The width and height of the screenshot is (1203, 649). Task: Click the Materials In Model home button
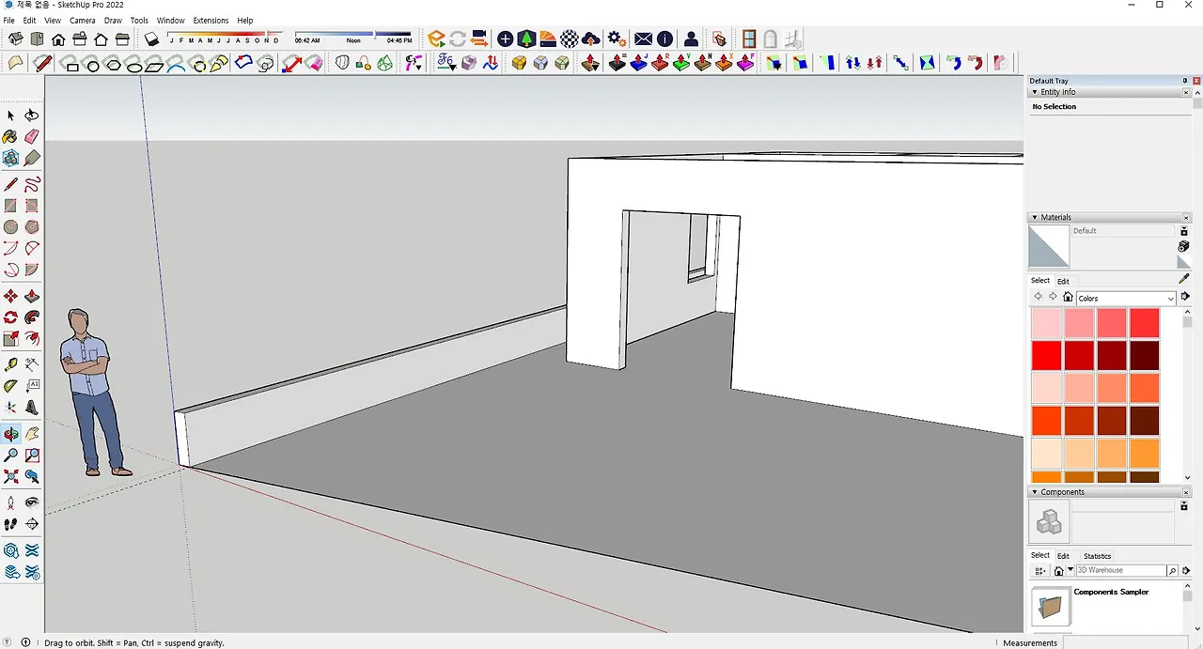1068,297
